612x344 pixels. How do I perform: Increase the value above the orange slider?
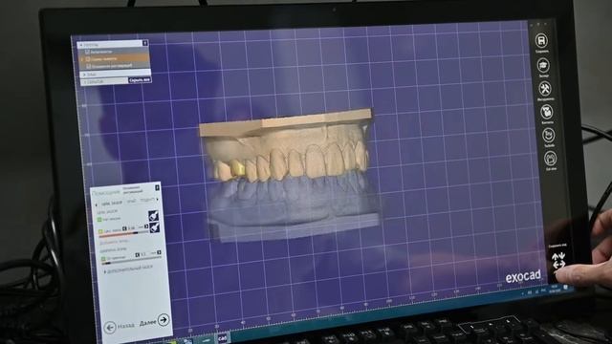click(x=146, y=226)
